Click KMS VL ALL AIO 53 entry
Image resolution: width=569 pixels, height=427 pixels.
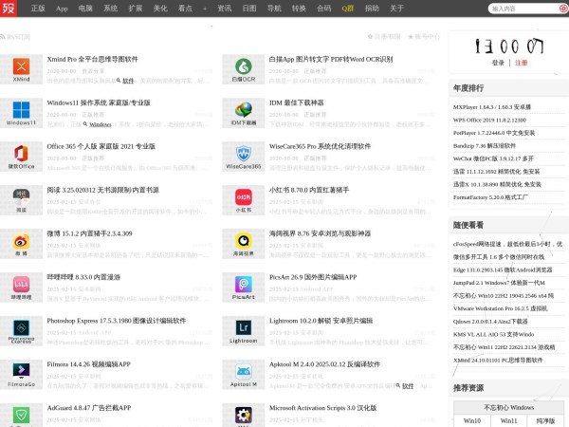[x=493, y=334]
